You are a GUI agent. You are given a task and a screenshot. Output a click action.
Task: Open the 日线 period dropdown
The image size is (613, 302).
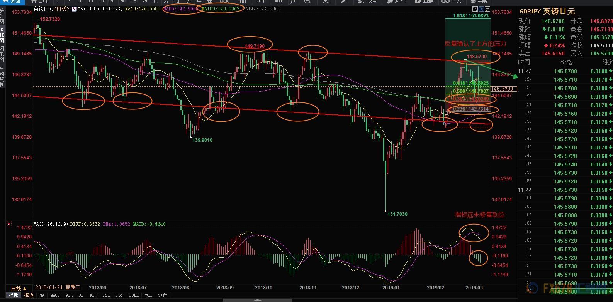19,288
